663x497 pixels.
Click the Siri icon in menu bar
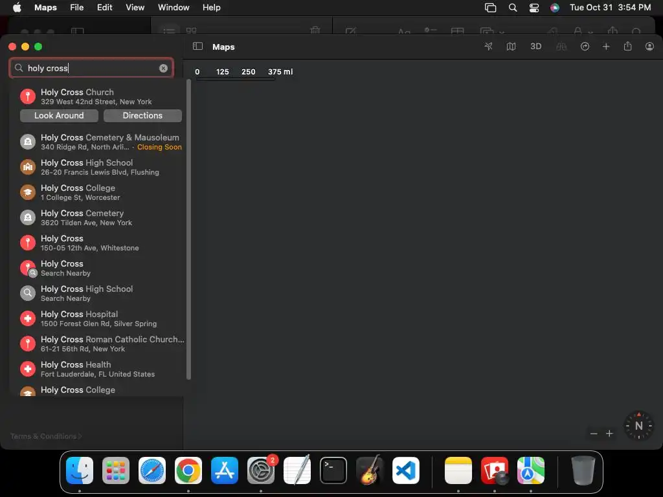pyautogui.click(x=555, y=8)
